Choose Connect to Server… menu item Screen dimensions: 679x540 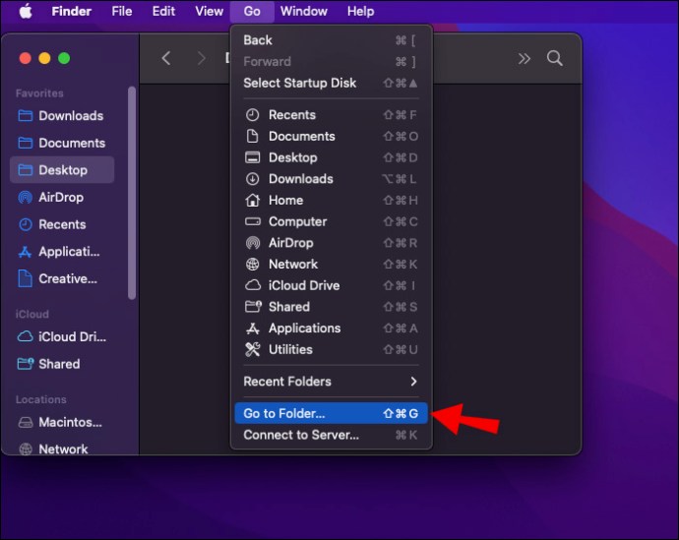[332, 435]
